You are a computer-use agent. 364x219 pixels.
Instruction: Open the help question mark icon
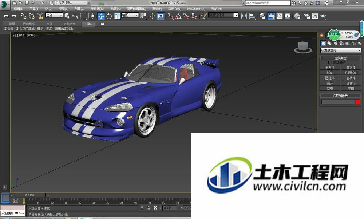pyautogui.click(x=327, y=3)
